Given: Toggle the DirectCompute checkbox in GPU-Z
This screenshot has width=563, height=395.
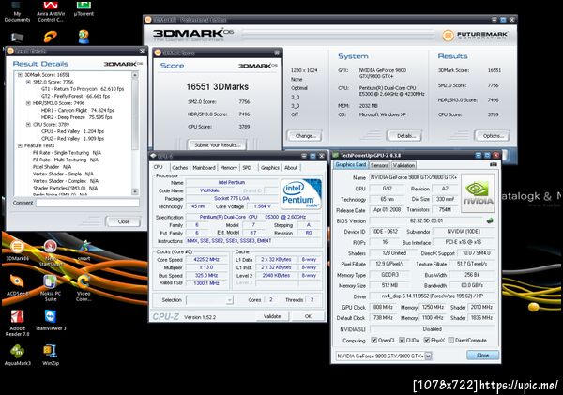Looking at the screenshot, I should point(451,340).
